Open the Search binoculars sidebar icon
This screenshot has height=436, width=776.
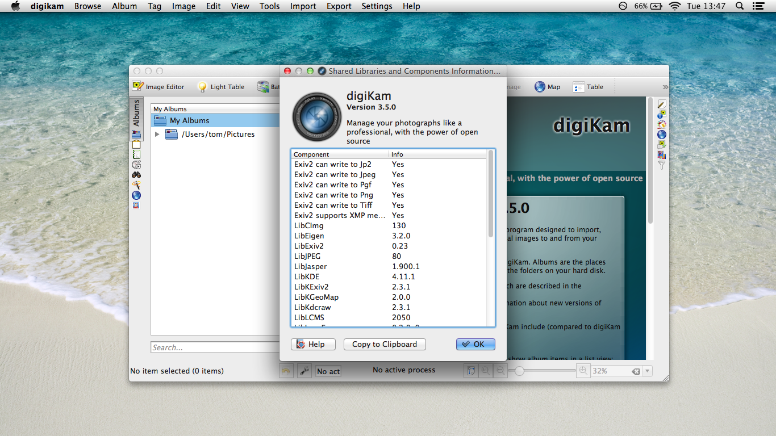(x=136, y=175)
